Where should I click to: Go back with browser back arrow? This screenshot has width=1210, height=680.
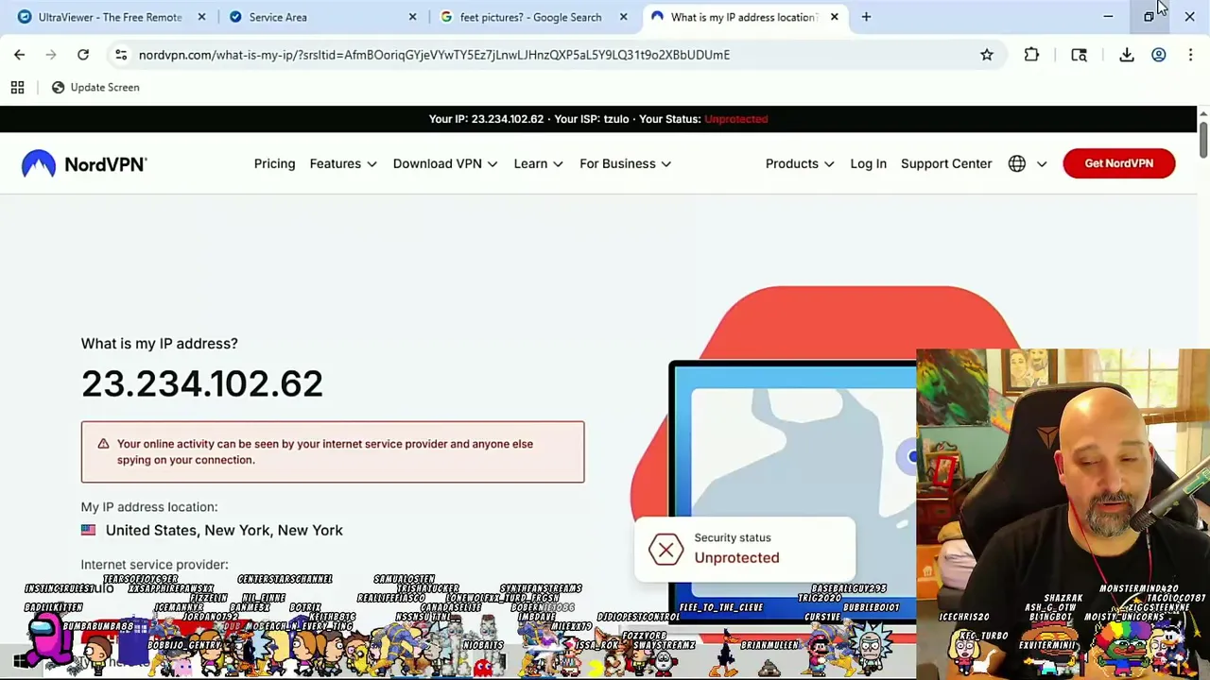coord(19,55)
